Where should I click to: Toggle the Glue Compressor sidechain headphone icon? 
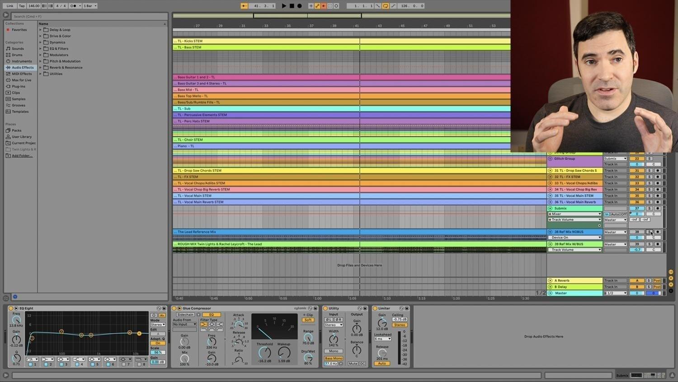[x=198, y=315]
